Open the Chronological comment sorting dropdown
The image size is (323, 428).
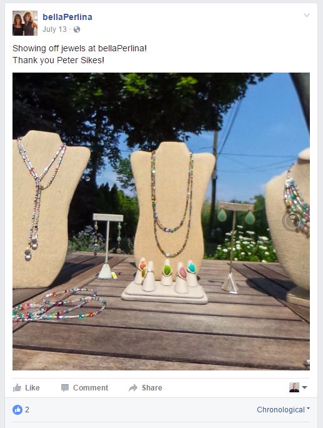(283, 410)
